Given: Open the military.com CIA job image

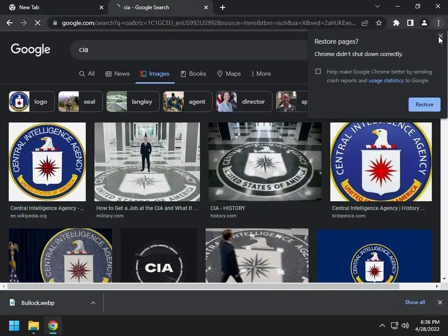Looking at the screenshot, I should click(147, 162).
